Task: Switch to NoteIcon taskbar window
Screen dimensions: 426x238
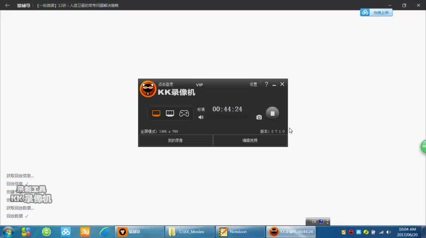Action: click(x=240, y=232)
